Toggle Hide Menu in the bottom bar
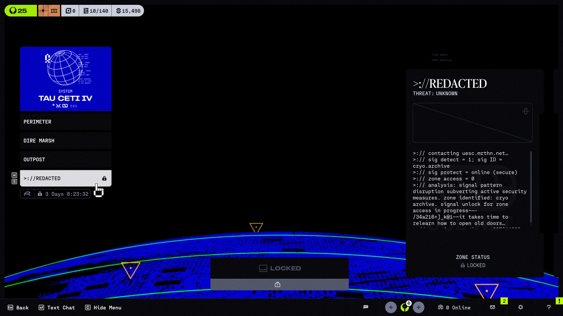 [103, 308]
